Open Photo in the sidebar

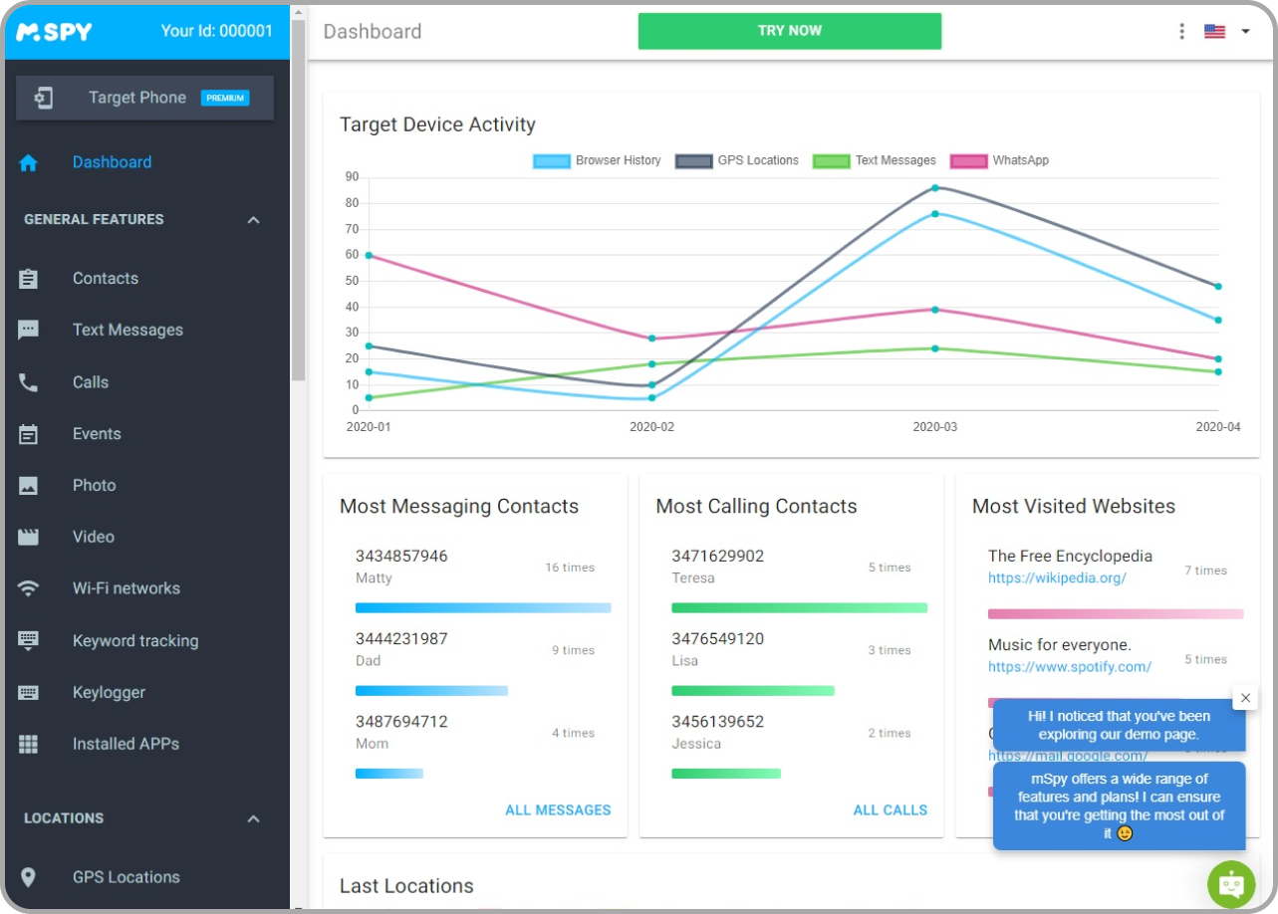(x=95, y=486)
